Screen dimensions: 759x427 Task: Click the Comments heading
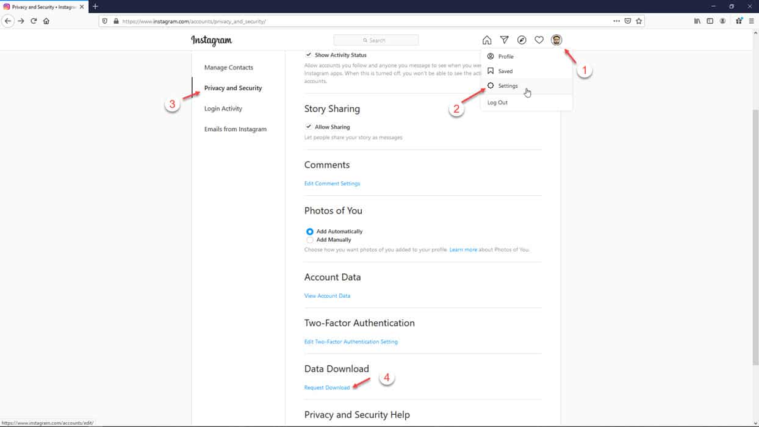327,165
